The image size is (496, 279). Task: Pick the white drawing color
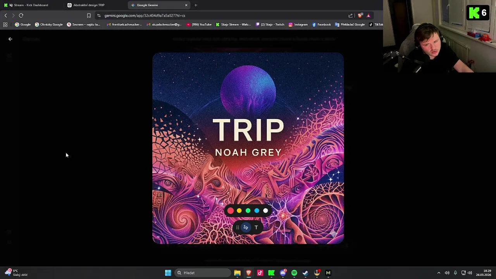click(x=265, y=211)
